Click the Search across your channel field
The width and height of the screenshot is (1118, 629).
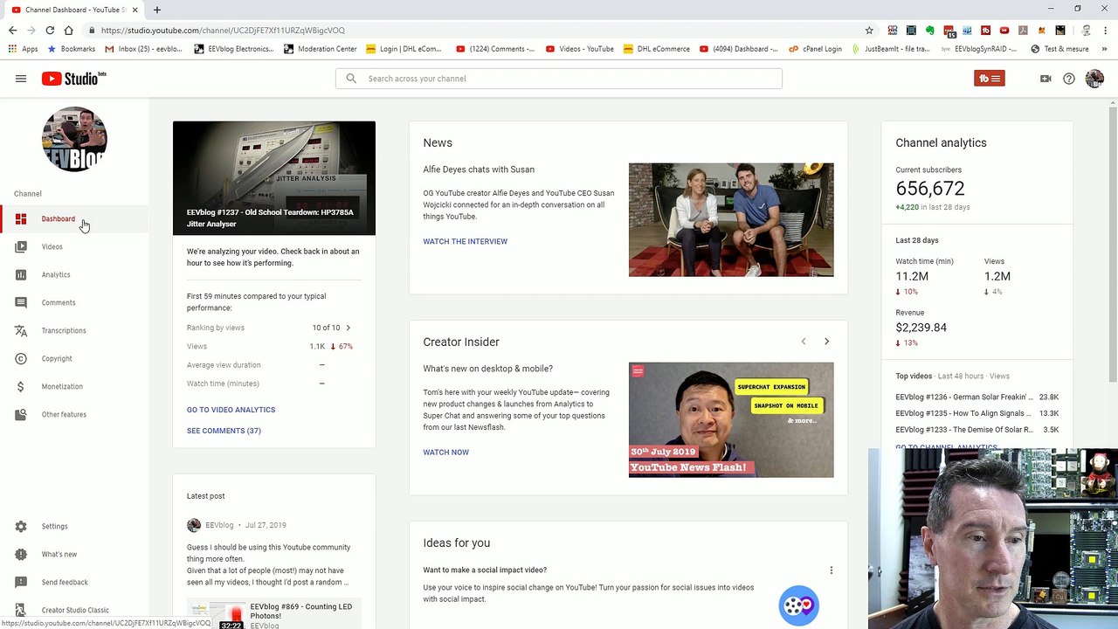(559, 79)
